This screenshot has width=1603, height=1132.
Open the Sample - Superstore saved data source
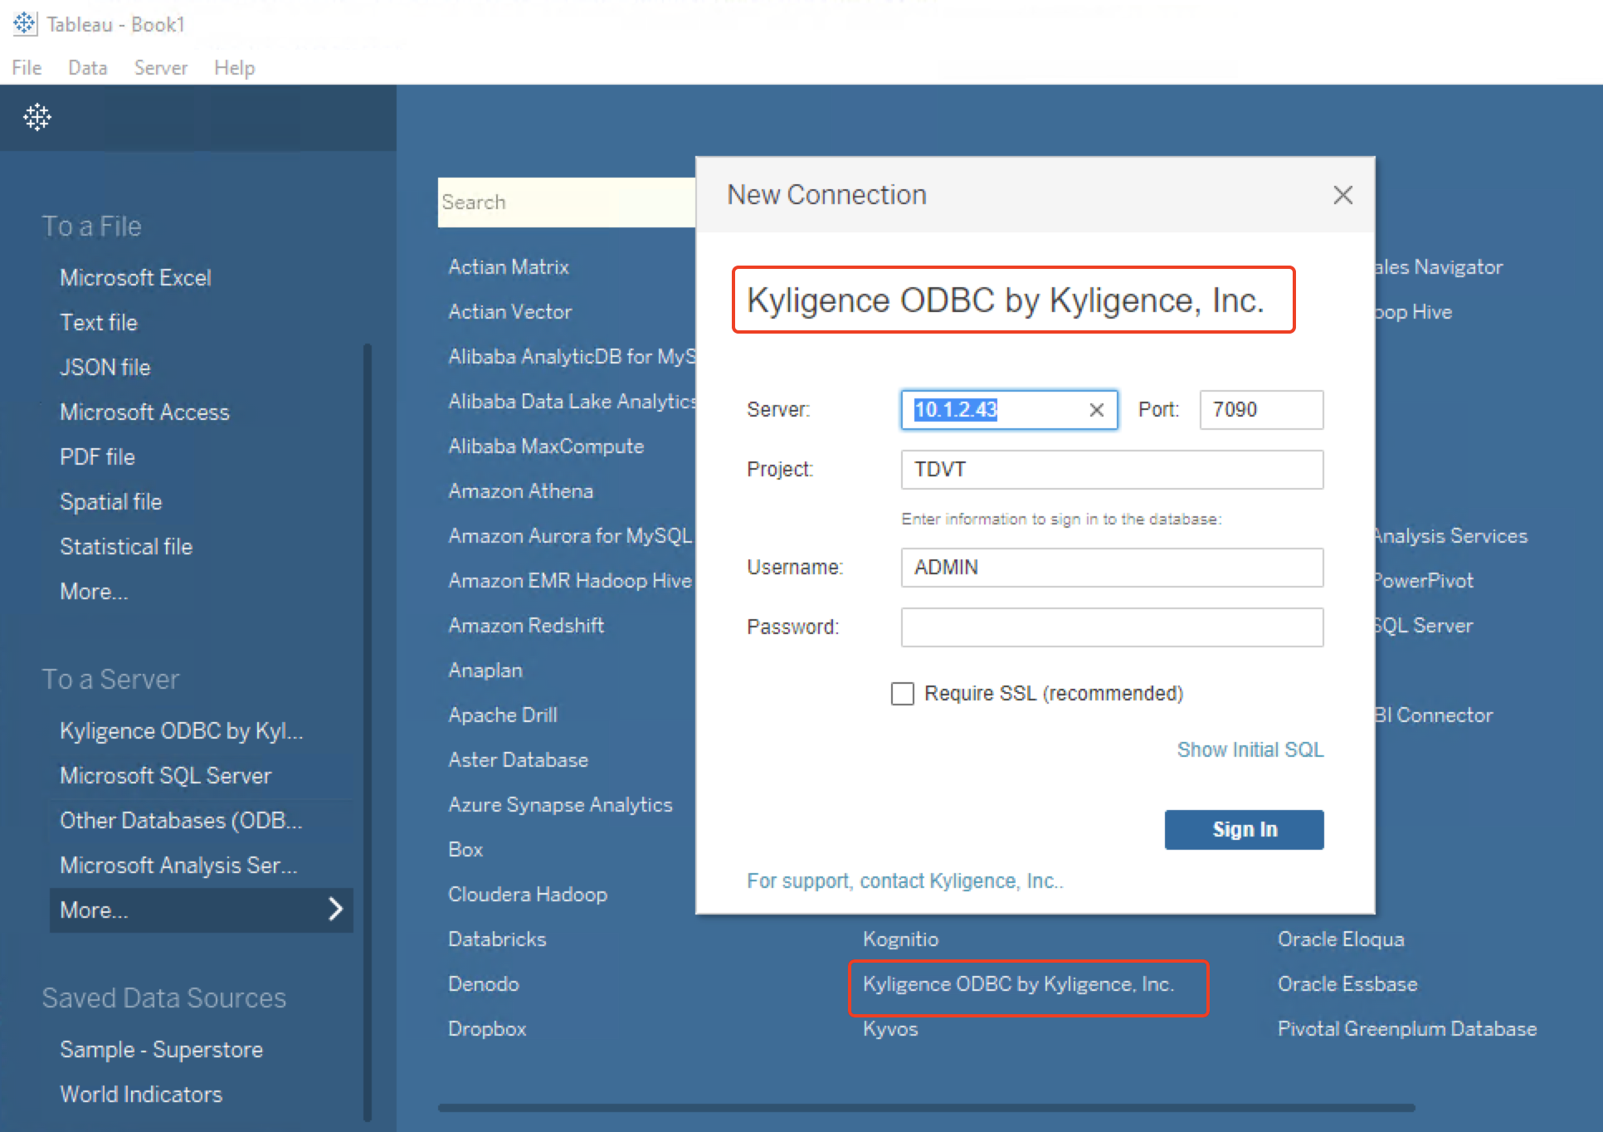(161, 1049)
